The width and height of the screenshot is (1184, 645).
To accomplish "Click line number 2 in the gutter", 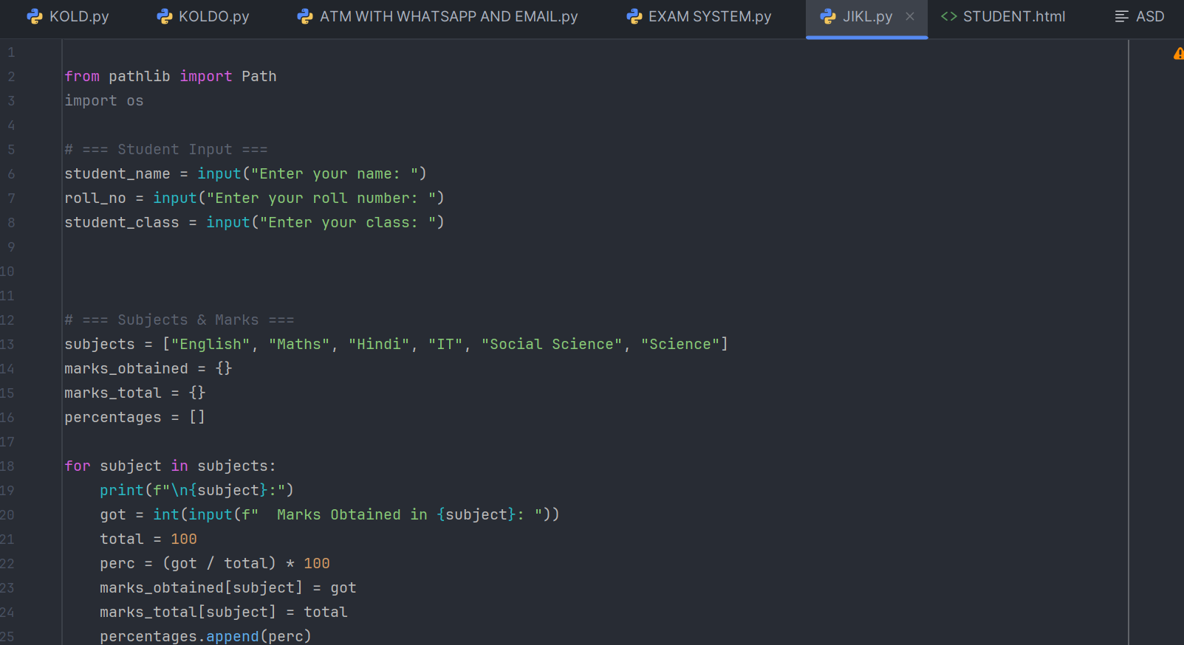I will pyautogui.click(x=11, y=77).
